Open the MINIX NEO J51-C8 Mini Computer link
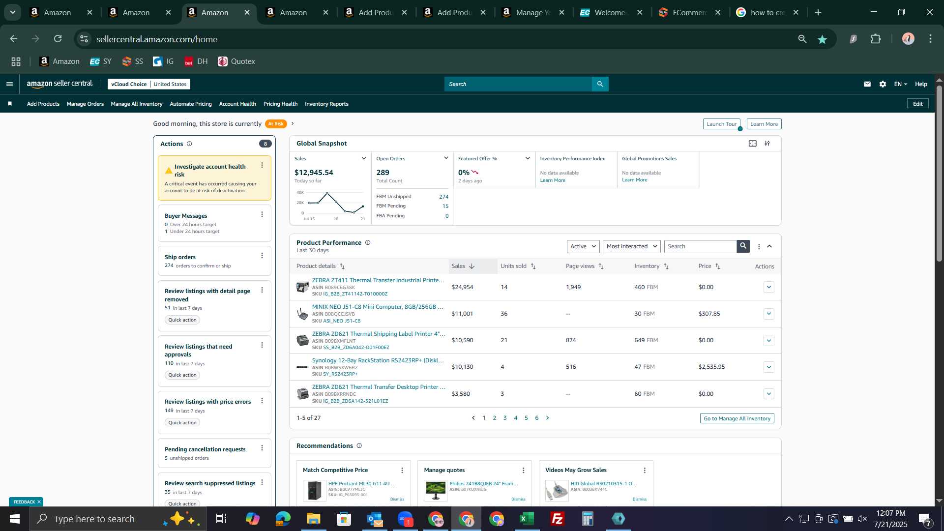The width and height of the screenshot is (944, 531). pyautogui.click(x=378, y=307)
